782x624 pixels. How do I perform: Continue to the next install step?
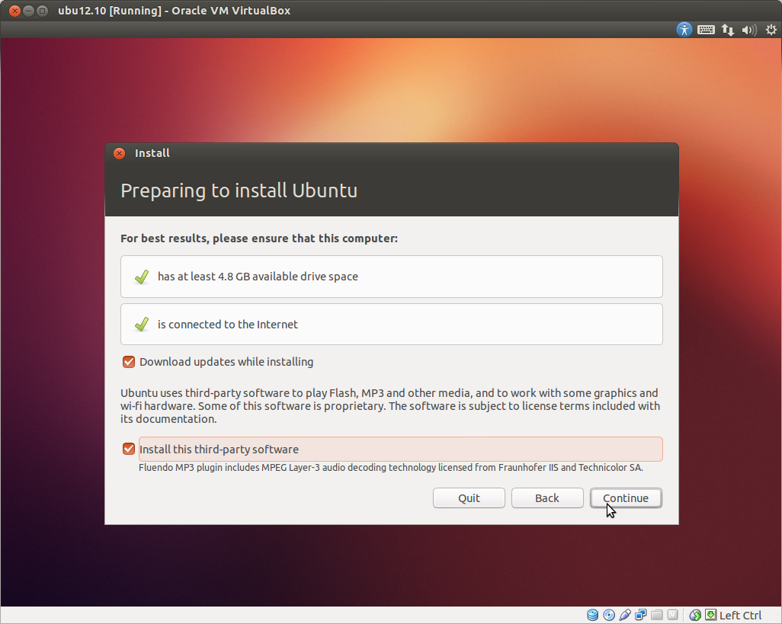[x=626, y=498]
